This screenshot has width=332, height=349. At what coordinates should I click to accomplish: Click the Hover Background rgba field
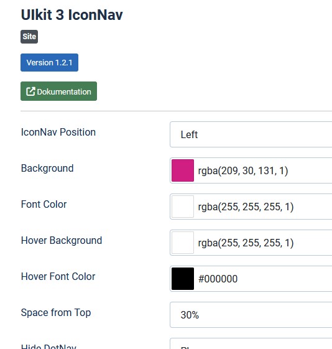(264, 243)
